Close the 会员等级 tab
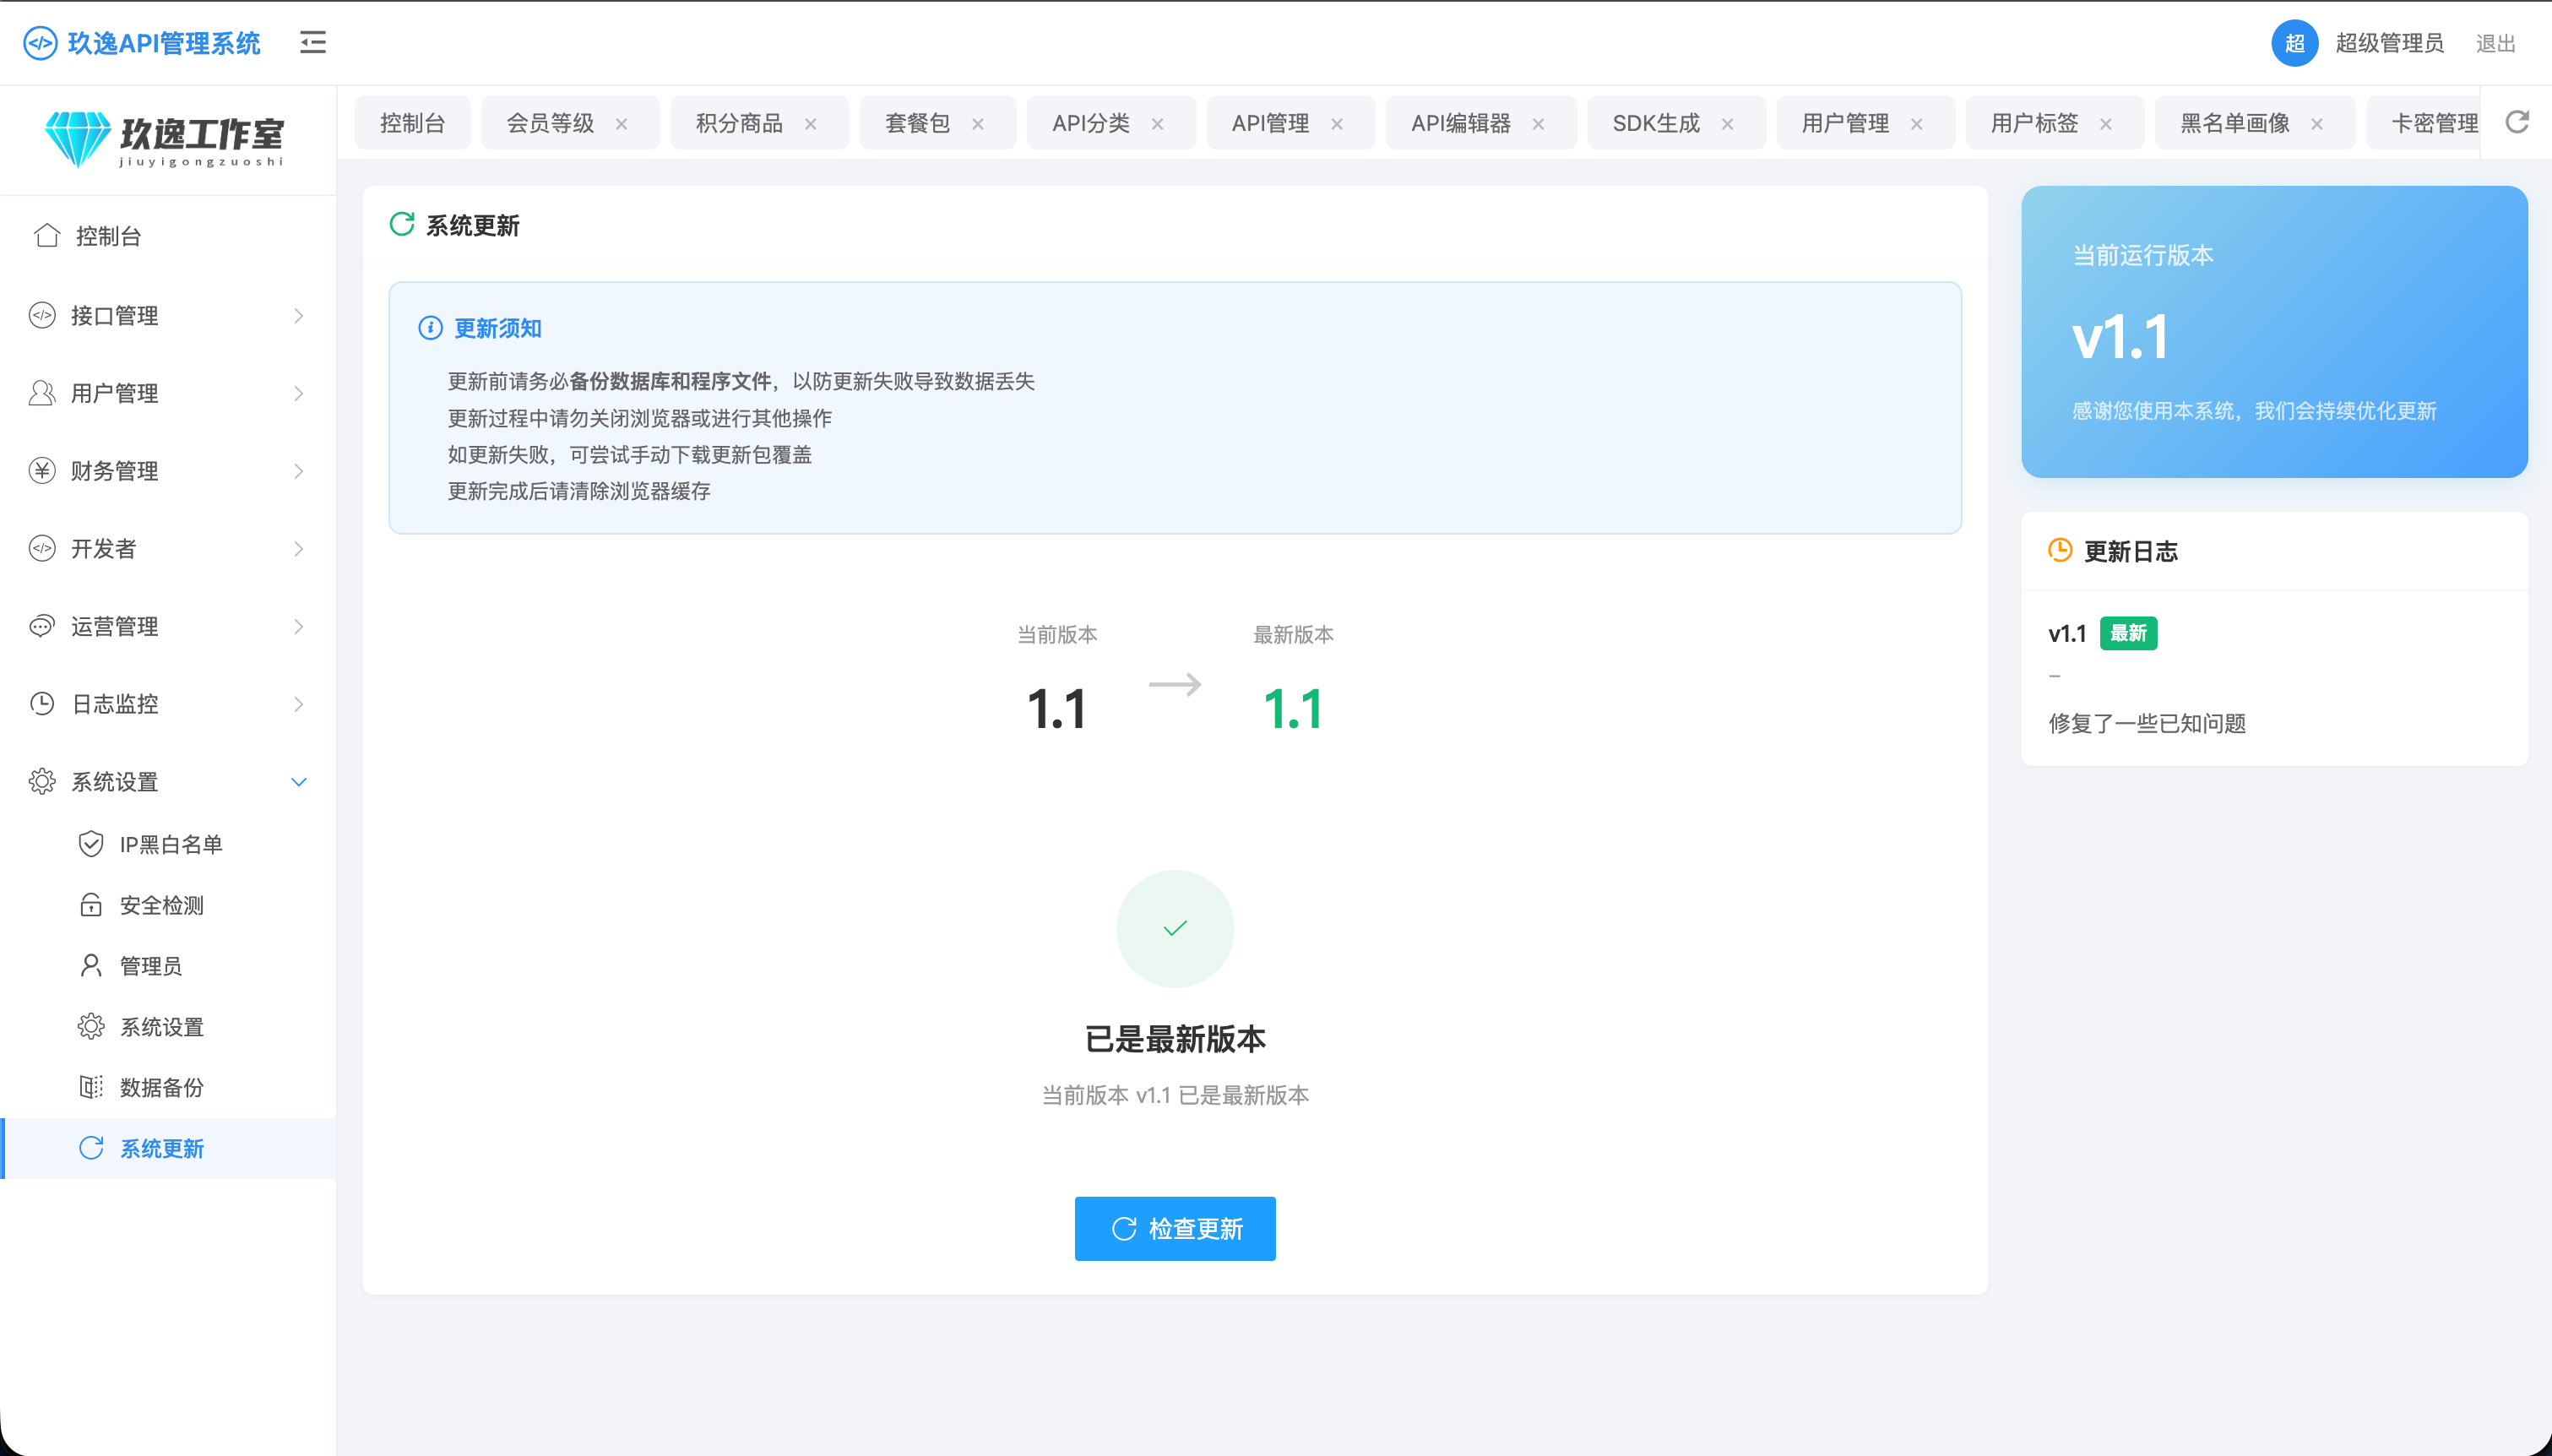Viewport: 2552px width, 1456px height. (622, 124)
